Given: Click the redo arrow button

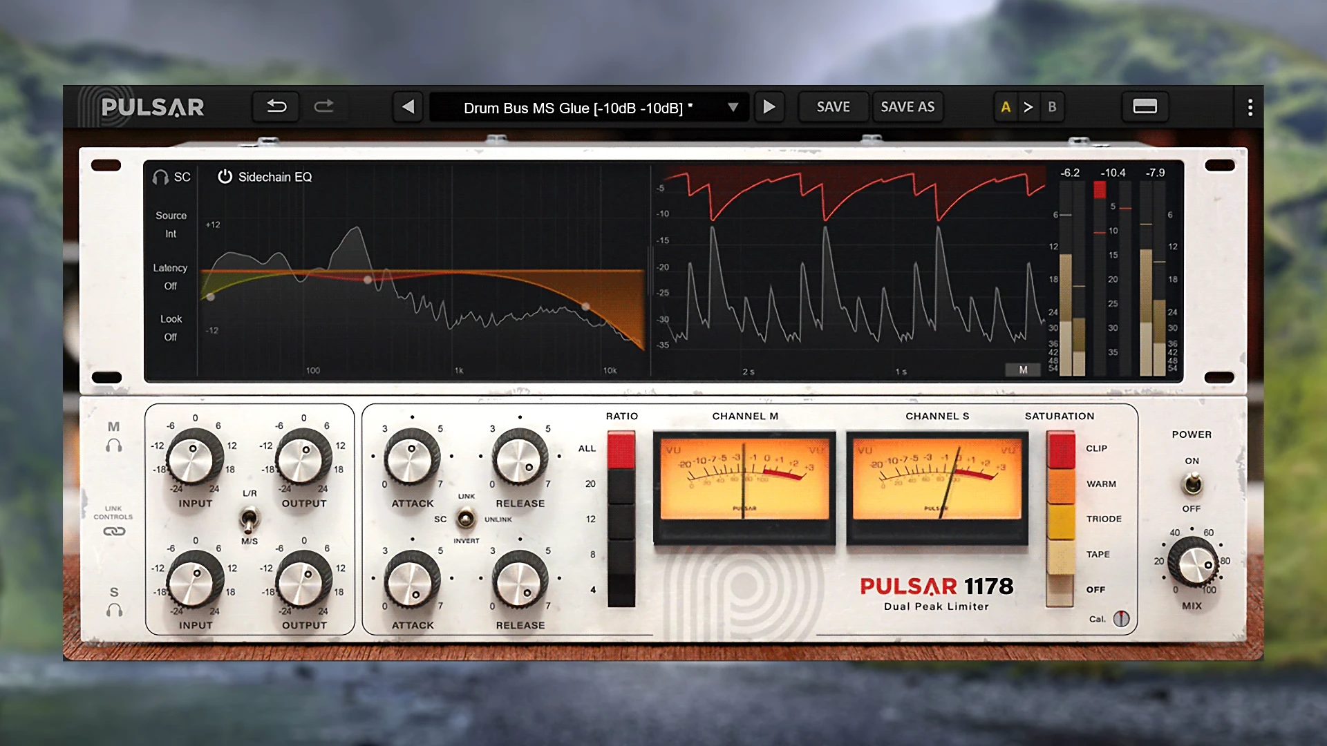Looking at the screenshot, I should tap(323, 106).
